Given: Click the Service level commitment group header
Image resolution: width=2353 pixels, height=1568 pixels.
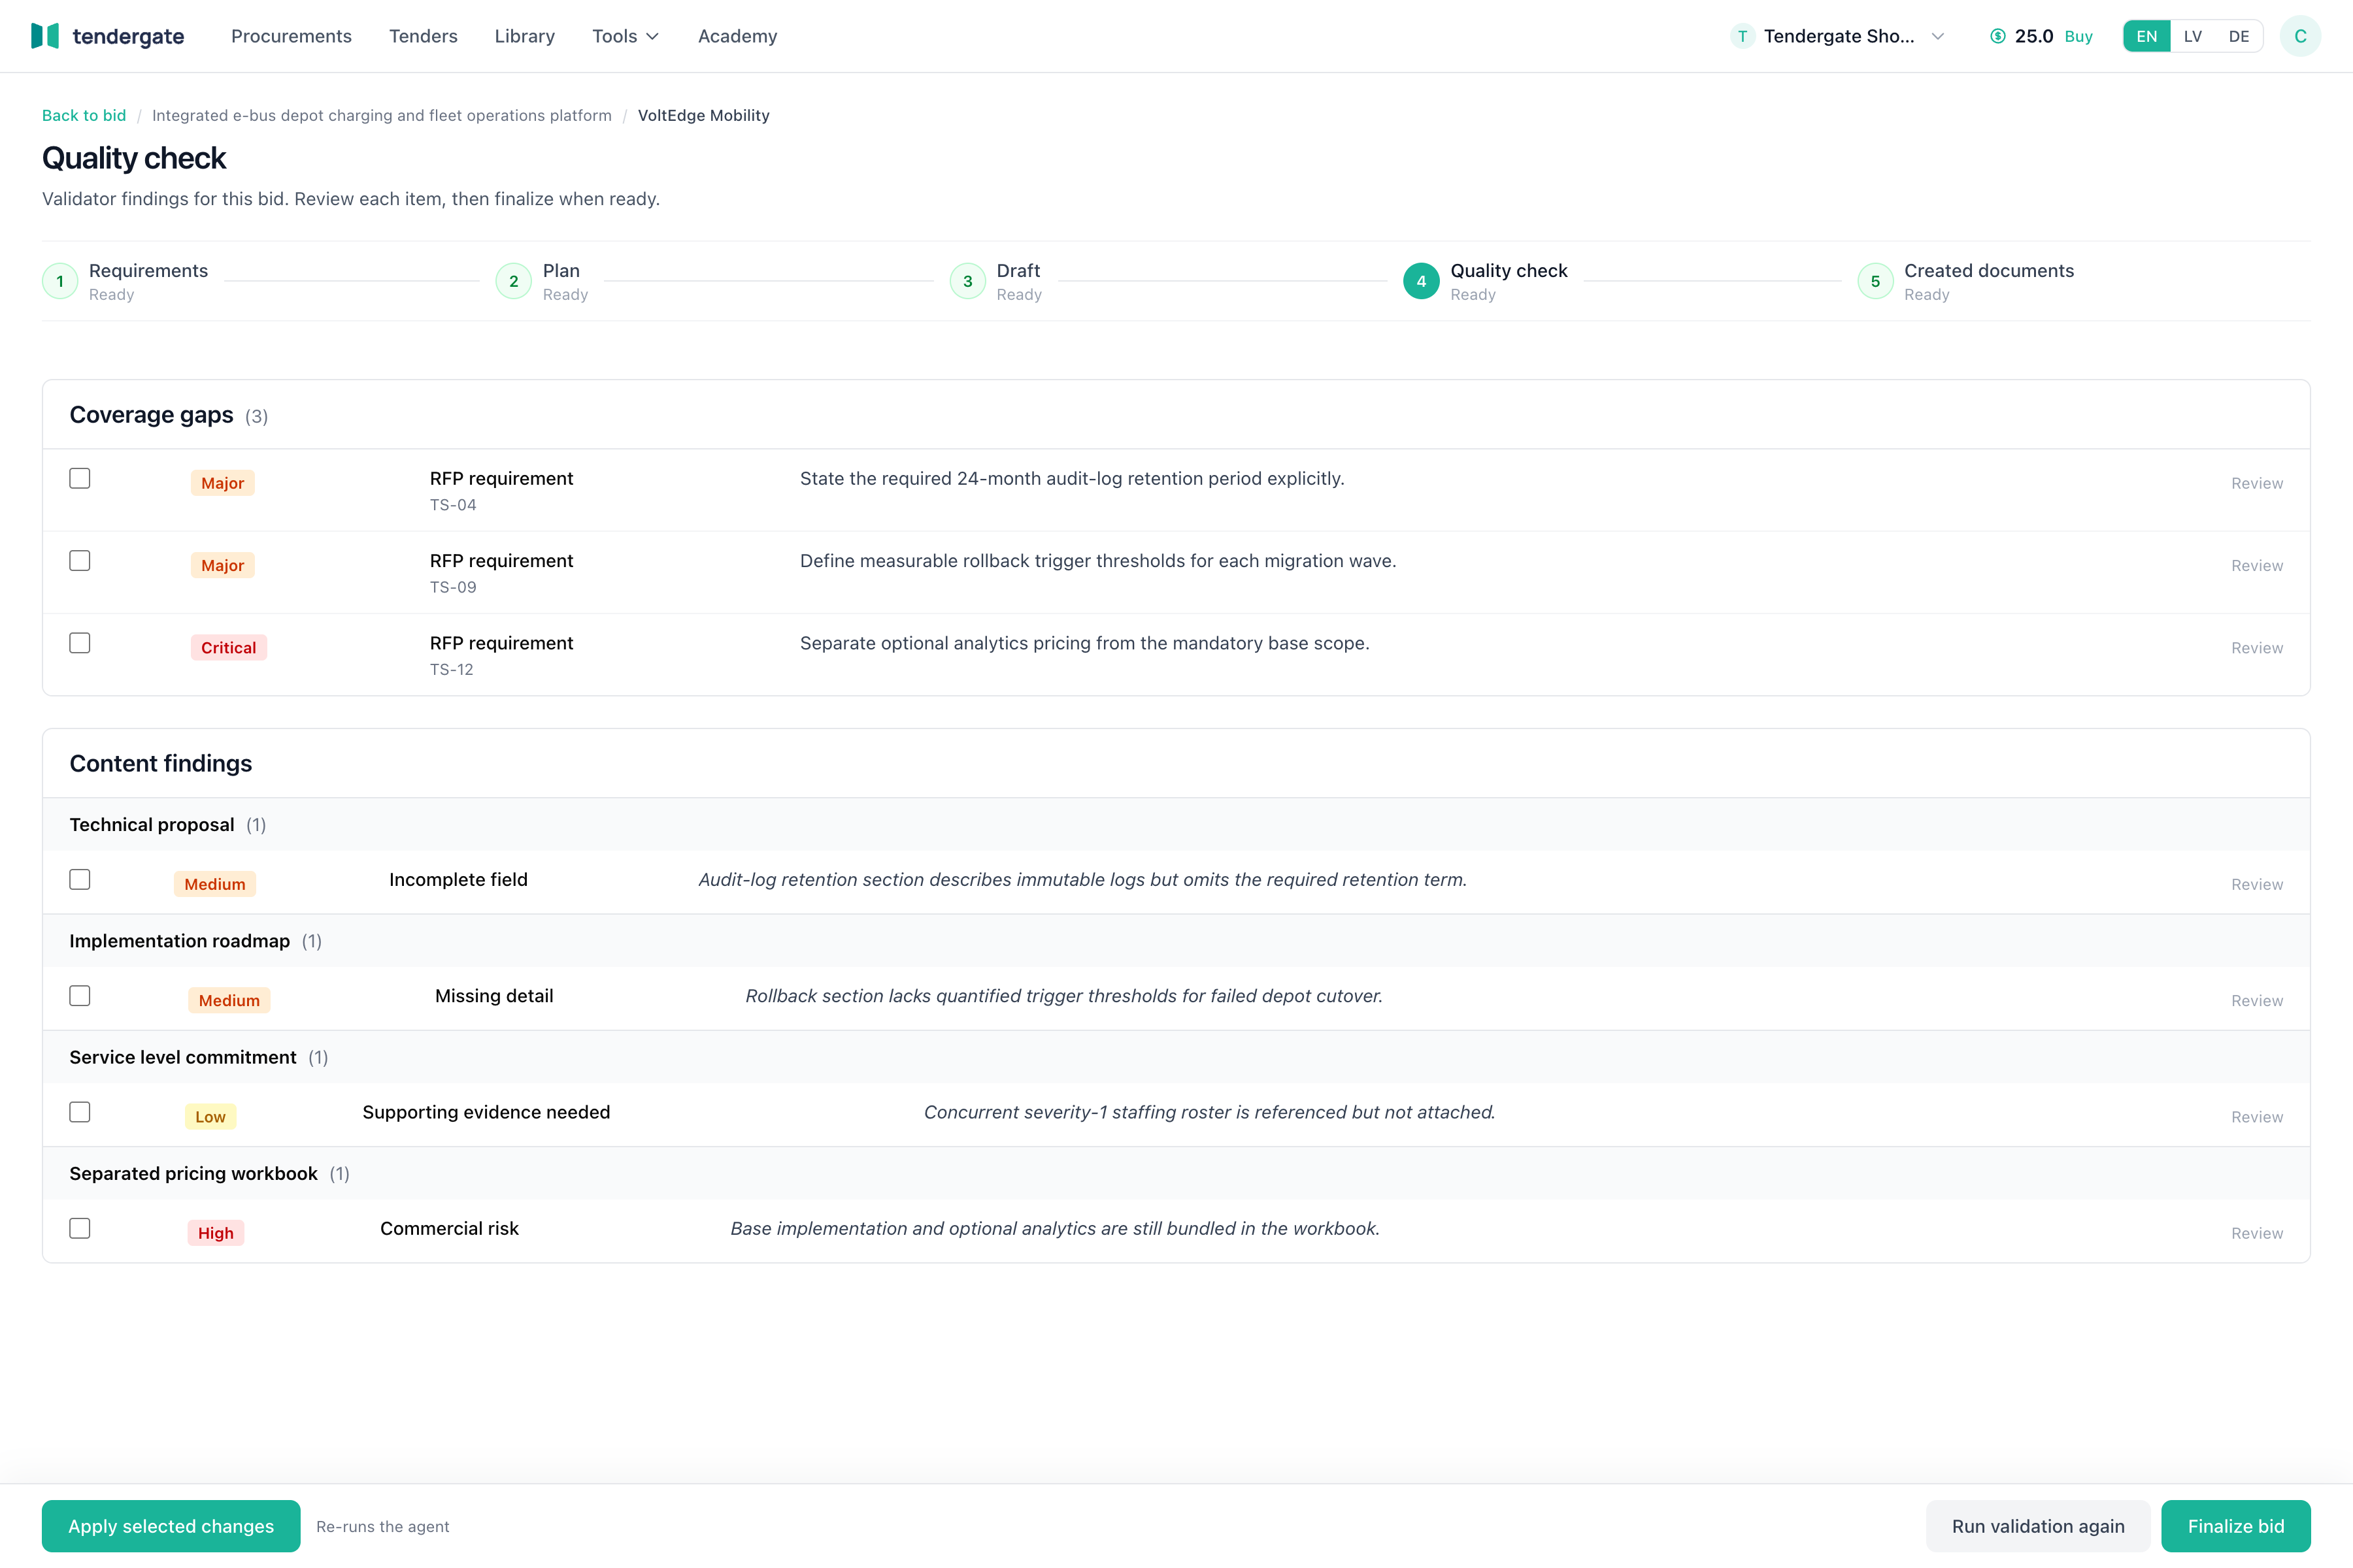Looking at the screenshot, I should coord(1176,1057).
